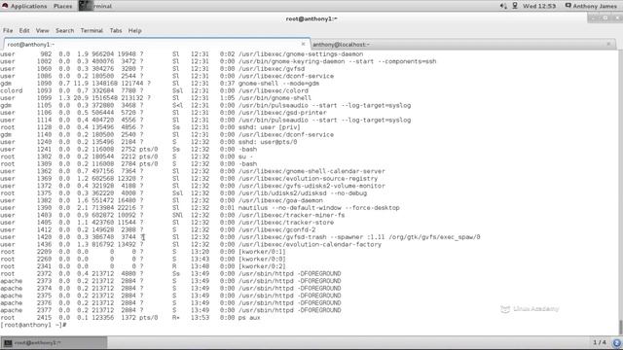
Task: Click the sshd: user@pts/0 entry
Action: pos(268,142)
